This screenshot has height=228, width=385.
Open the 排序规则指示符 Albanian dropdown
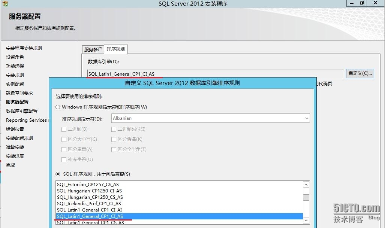click(x=210, y=118)
